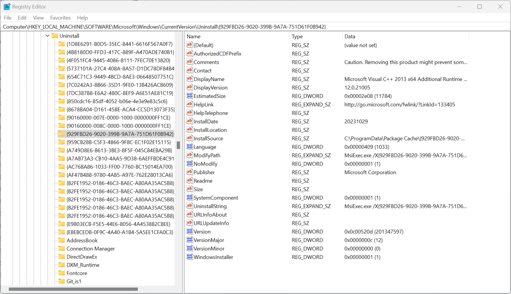Click the DWORD icon next to SystemComponent
511x294 pixels.
[190, 198]
